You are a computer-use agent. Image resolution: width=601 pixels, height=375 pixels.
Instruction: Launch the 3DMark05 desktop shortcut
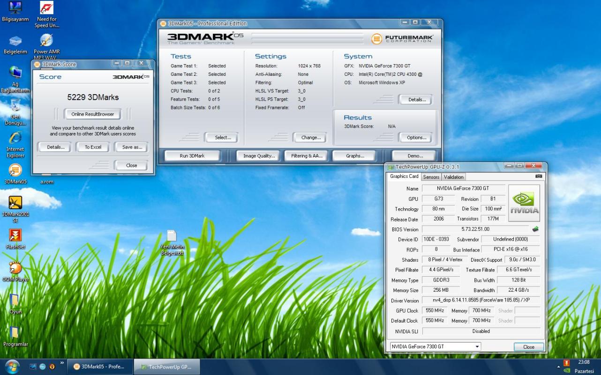pyautogui.click(x=15, y=174)
